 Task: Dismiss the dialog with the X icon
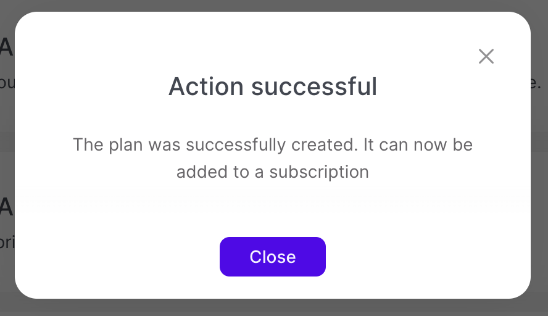pyautogui.click(x=486, y=57)
